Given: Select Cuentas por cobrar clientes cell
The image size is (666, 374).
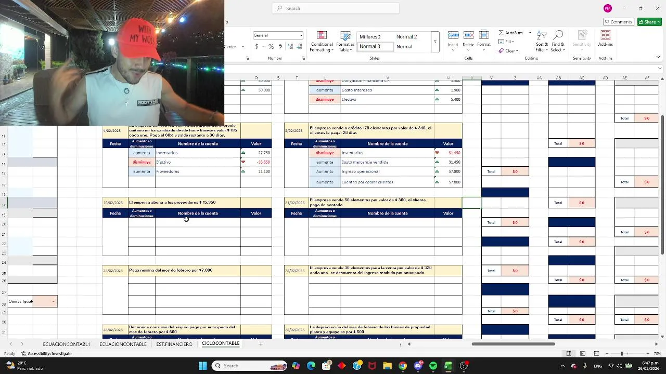Looking at the screenshot, I should click(x=388, y=182).
